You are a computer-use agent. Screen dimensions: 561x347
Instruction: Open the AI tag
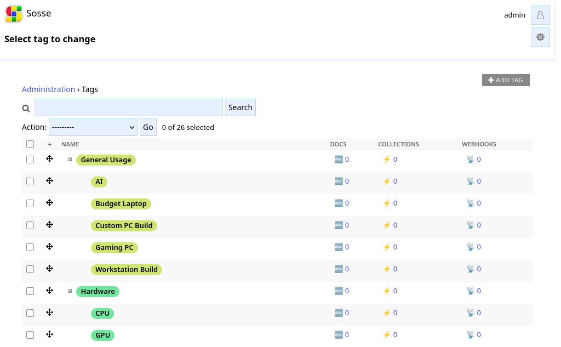click(x=99, y=182)
